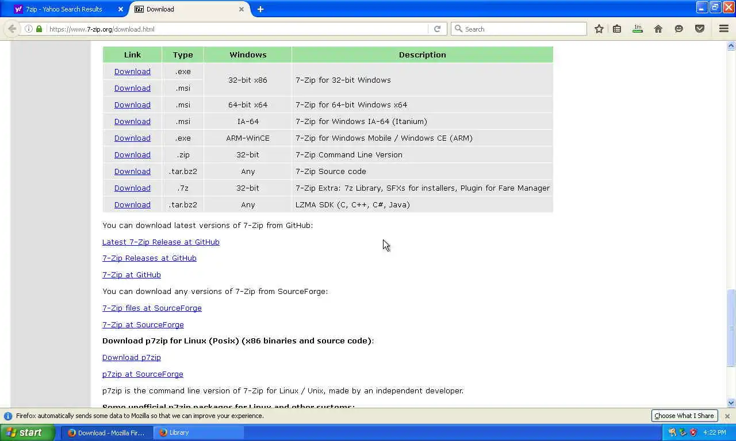Open the Firefox Hello smiley icon
The image size is (736, 441).
coord(679,29)
